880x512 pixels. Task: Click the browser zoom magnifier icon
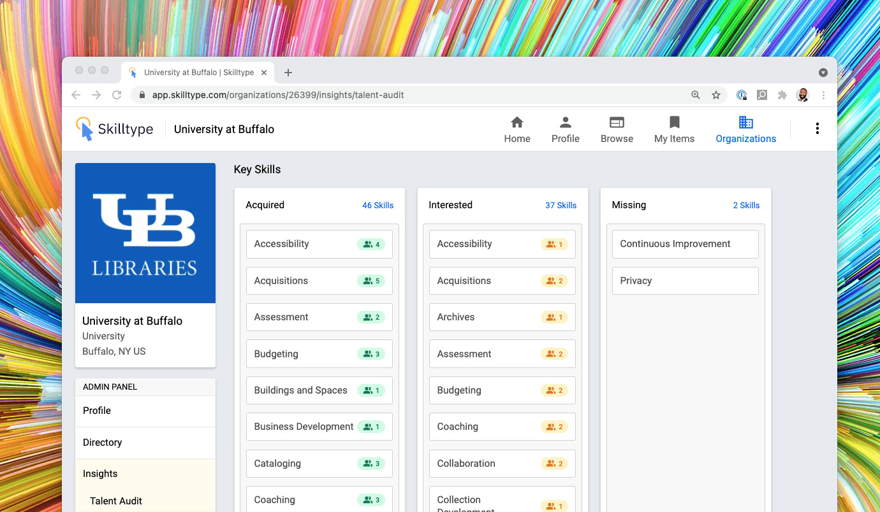click(x=696, y=95)
